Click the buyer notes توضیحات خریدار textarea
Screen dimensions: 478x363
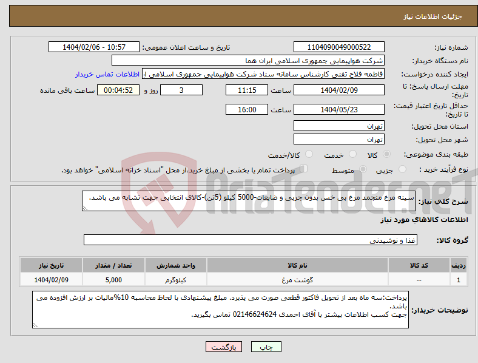pos(220,310)
